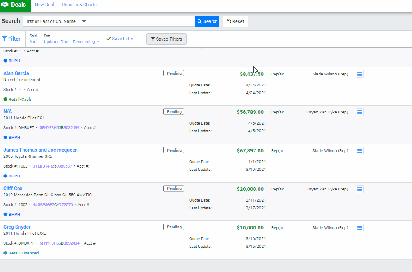Image resolution: width=412 pixels, height=272 pixels.
Task: Open the Sort Updated Date dropdown
Action: click(71, 42)
